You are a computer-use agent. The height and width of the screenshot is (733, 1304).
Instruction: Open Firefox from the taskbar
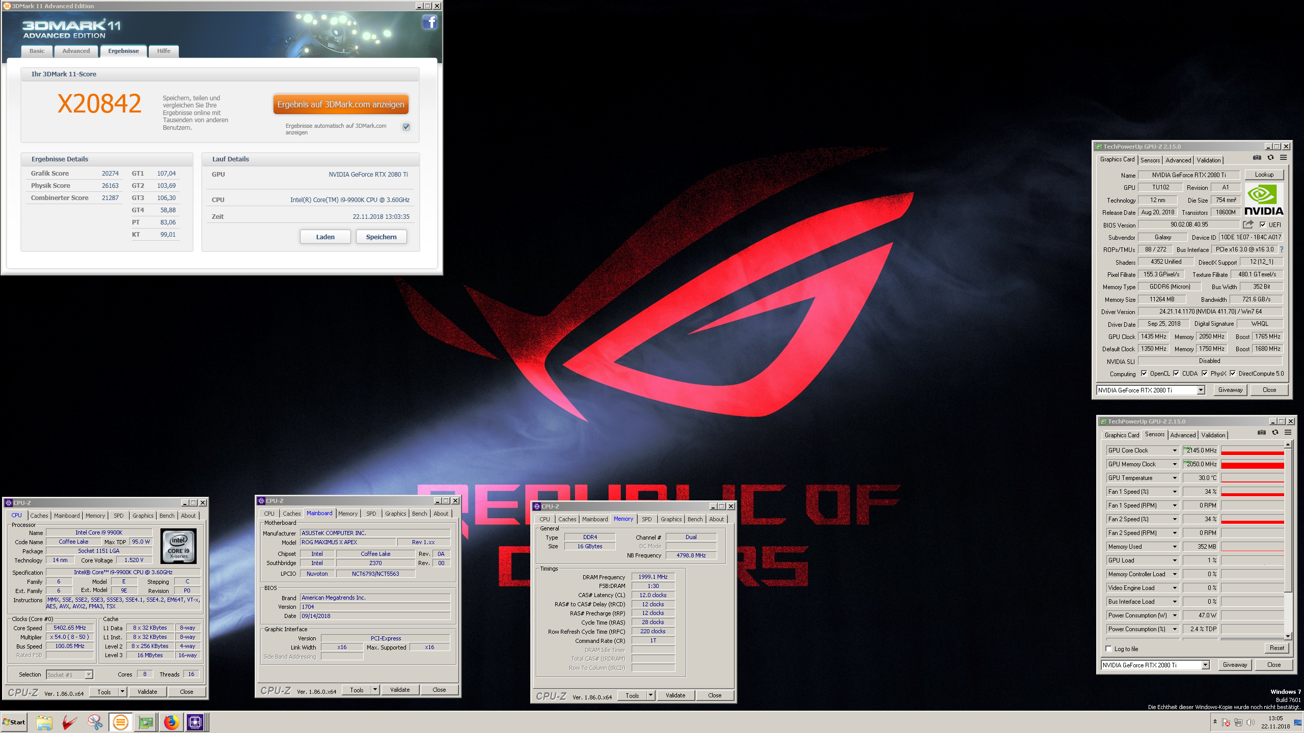[x=172, y=722]
